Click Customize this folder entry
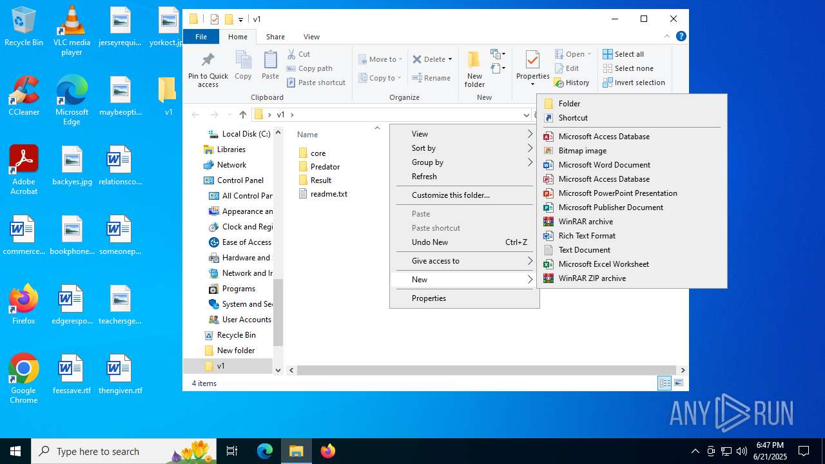 [x=464, y=195]
